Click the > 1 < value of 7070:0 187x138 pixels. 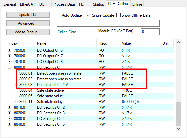126,62
